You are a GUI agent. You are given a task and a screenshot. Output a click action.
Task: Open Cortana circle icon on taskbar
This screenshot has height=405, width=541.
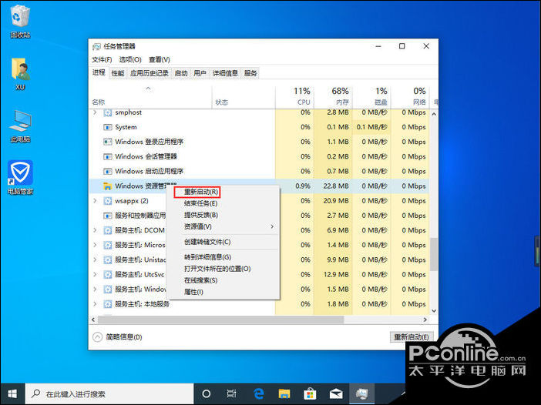pyautogui.click(x=206, y=393)
